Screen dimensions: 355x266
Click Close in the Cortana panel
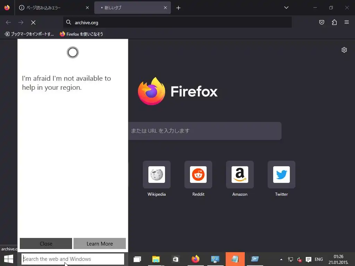tap(46, 243)
